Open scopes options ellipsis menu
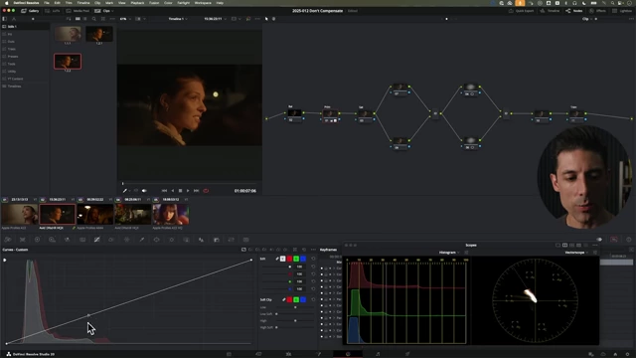 595,246
